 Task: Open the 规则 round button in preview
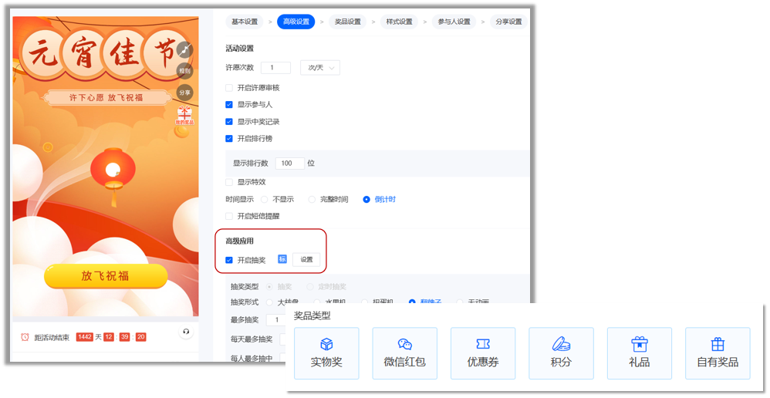184,71
